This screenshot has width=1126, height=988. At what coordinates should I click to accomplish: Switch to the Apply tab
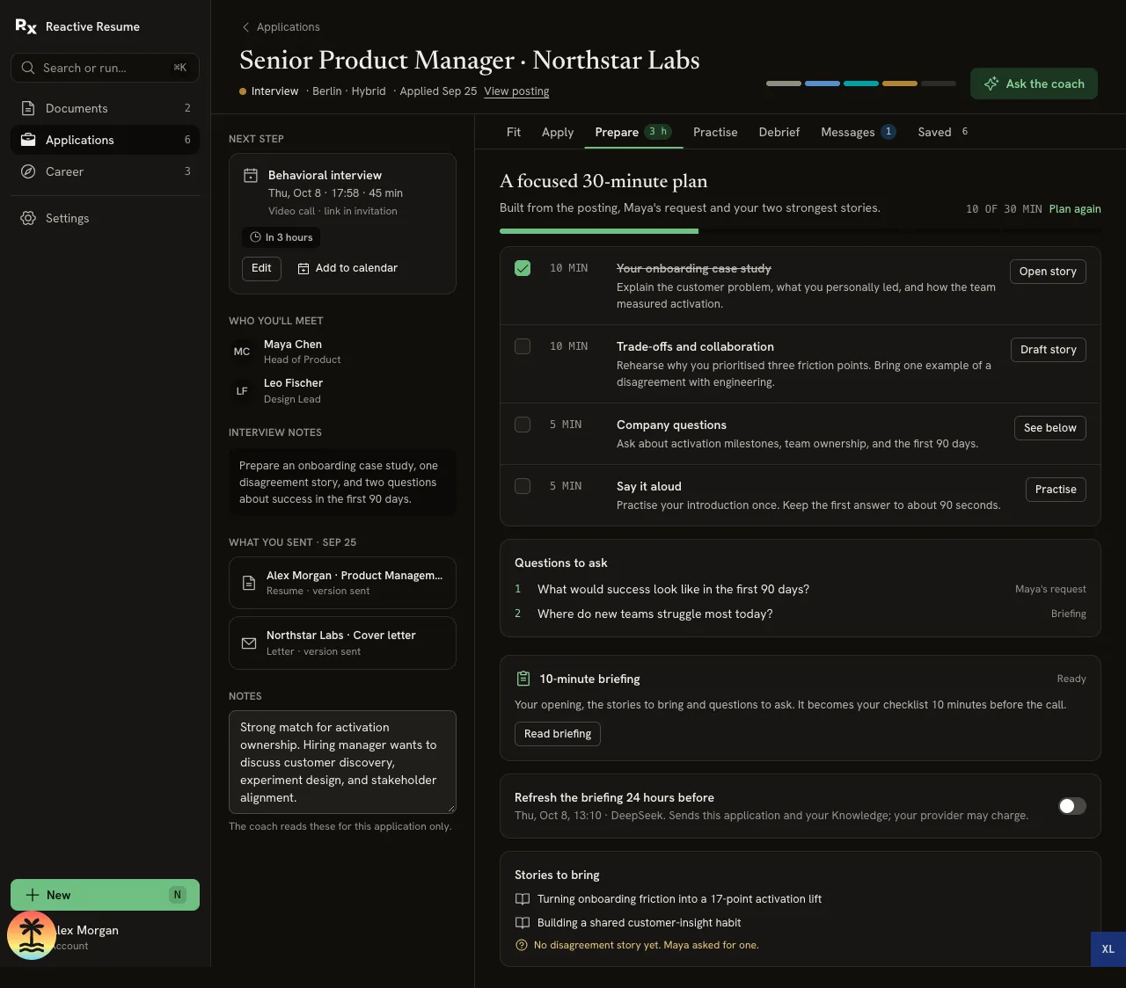558,132
